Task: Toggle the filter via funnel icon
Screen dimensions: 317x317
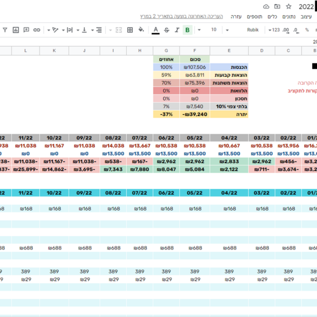Action: pos(5,30)
